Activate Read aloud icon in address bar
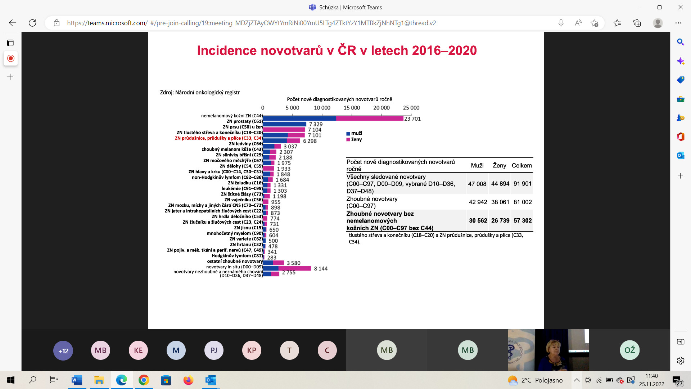Viewport: 691px width, 389px height. 578,23
